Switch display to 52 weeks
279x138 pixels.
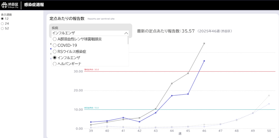click(x=2, y=29)
